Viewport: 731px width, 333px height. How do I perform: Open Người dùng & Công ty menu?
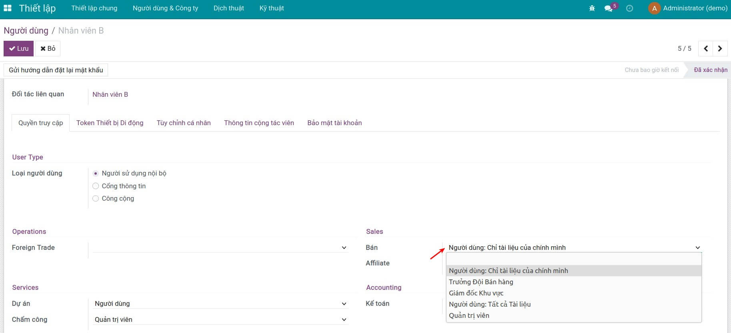165,8
